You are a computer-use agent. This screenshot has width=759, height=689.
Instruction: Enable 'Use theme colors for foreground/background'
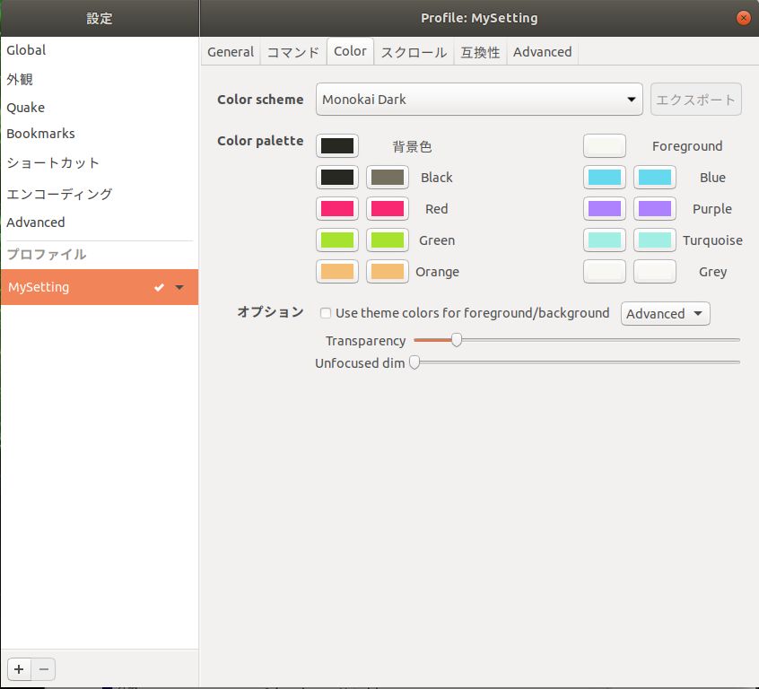tap(325, 313)
